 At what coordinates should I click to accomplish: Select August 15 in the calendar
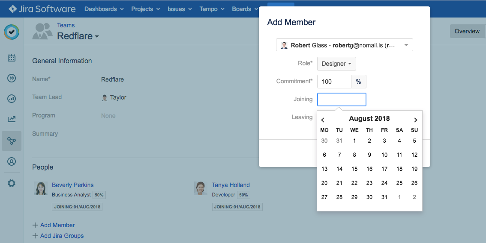[x=354, y=169]
